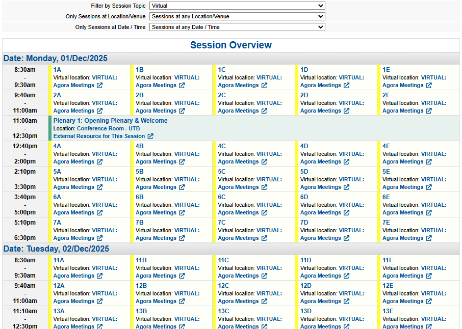This screenshot has height=329, width=462.
Task: Click VIRTUAL location link in session 6A
Action: (105, 205)
